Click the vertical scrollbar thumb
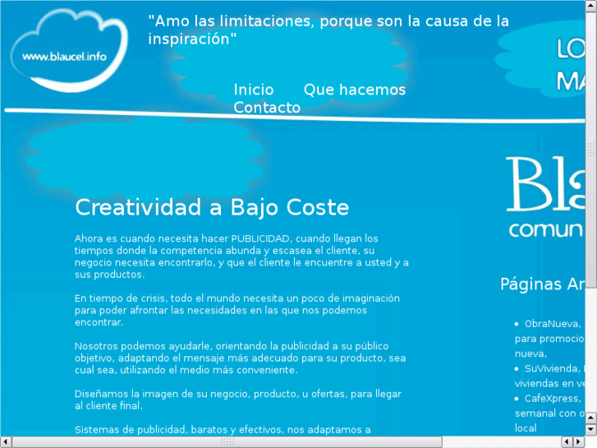 pyautogui.click(x=591, y=150)
